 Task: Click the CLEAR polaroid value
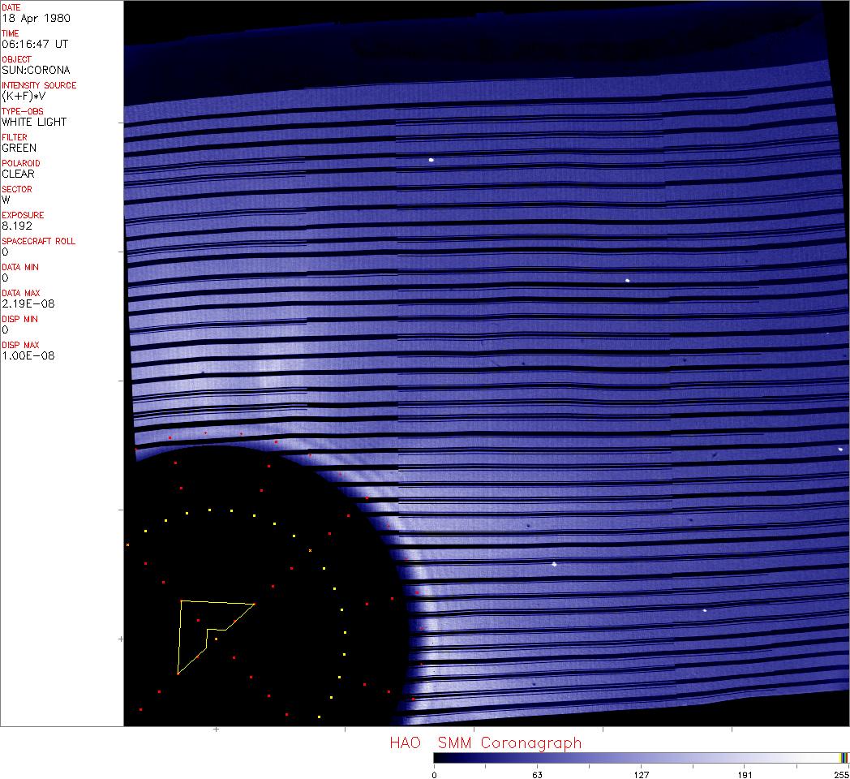(19, 174)
